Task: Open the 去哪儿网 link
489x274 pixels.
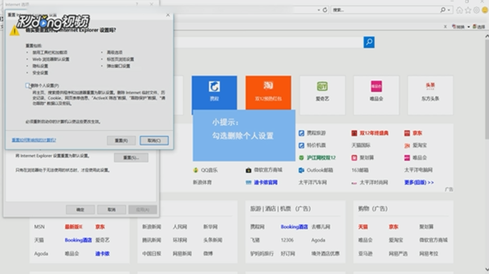Action: coord(321,227)
